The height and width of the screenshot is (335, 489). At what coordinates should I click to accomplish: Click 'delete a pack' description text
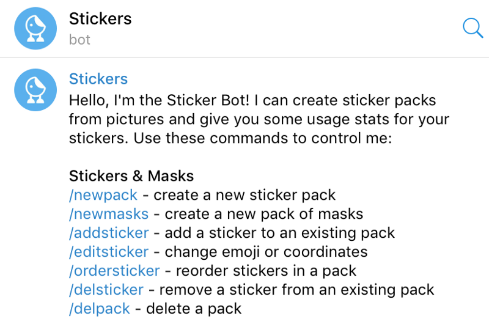coord(194,309)
